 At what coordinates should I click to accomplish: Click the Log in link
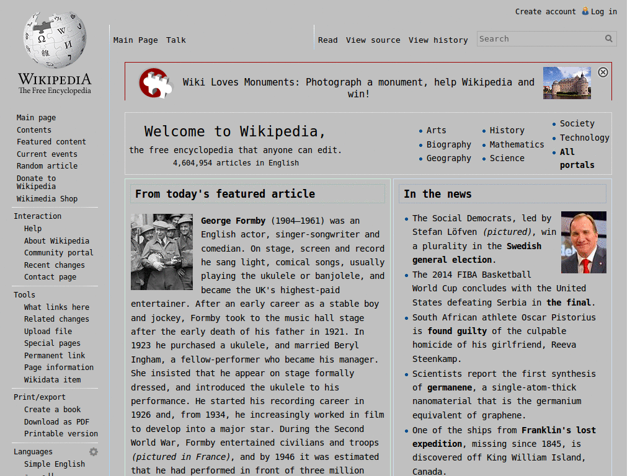point(604,12)
